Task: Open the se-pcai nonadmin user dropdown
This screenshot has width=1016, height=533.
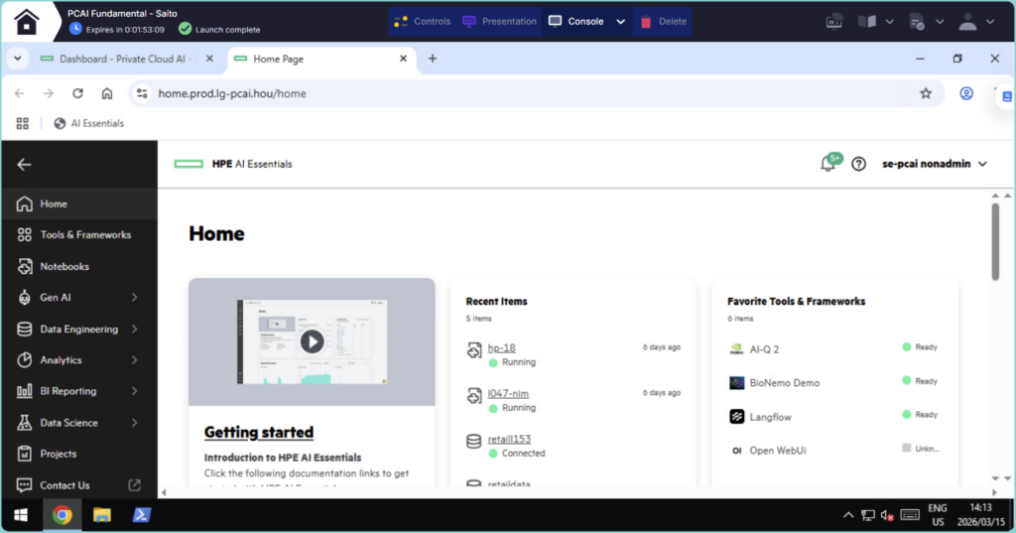Action: pyautogui.click(x=935, y=164)
